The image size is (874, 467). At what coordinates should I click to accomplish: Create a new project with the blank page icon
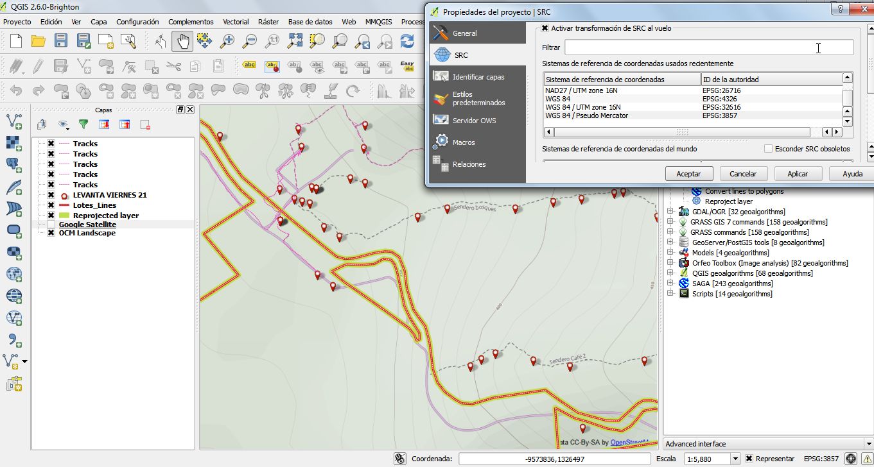point(15,41)
